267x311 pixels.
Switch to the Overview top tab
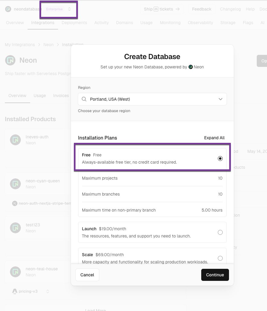[15, 23]
